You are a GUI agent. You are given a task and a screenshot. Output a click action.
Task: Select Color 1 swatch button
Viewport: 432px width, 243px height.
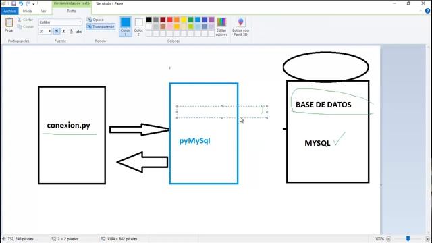pyautogui.click(x=126, y=26)
